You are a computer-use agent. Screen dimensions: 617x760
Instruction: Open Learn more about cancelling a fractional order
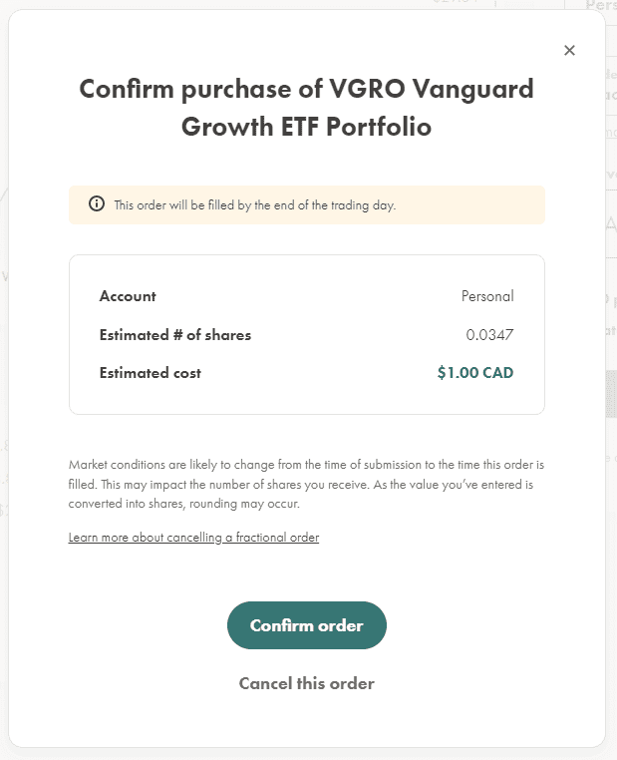[193, 538]
